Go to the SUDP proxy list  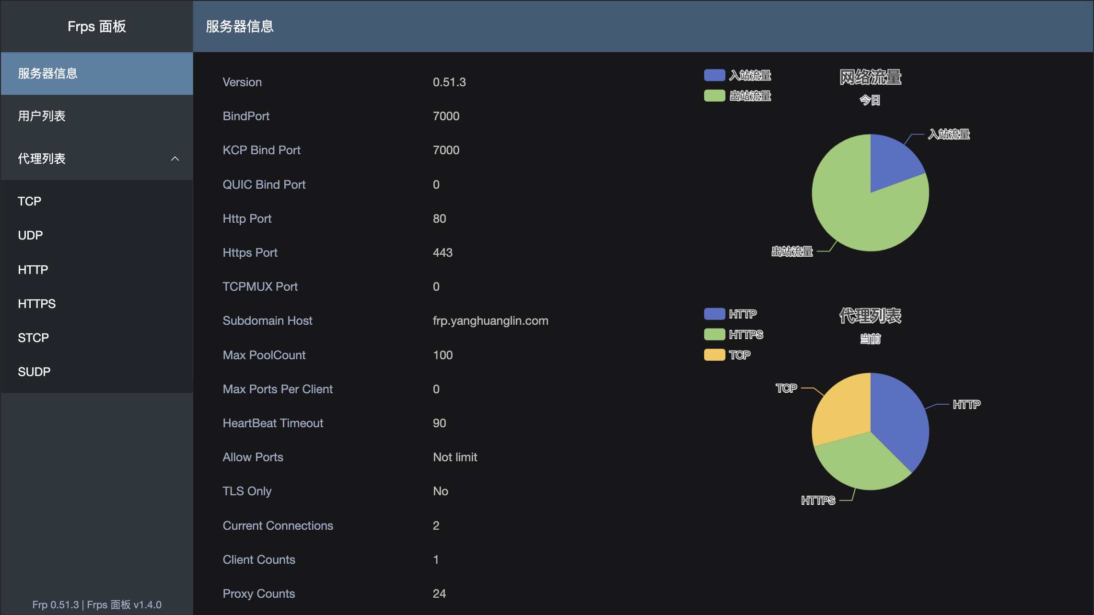pyautogui.click(x=34, y=372)
